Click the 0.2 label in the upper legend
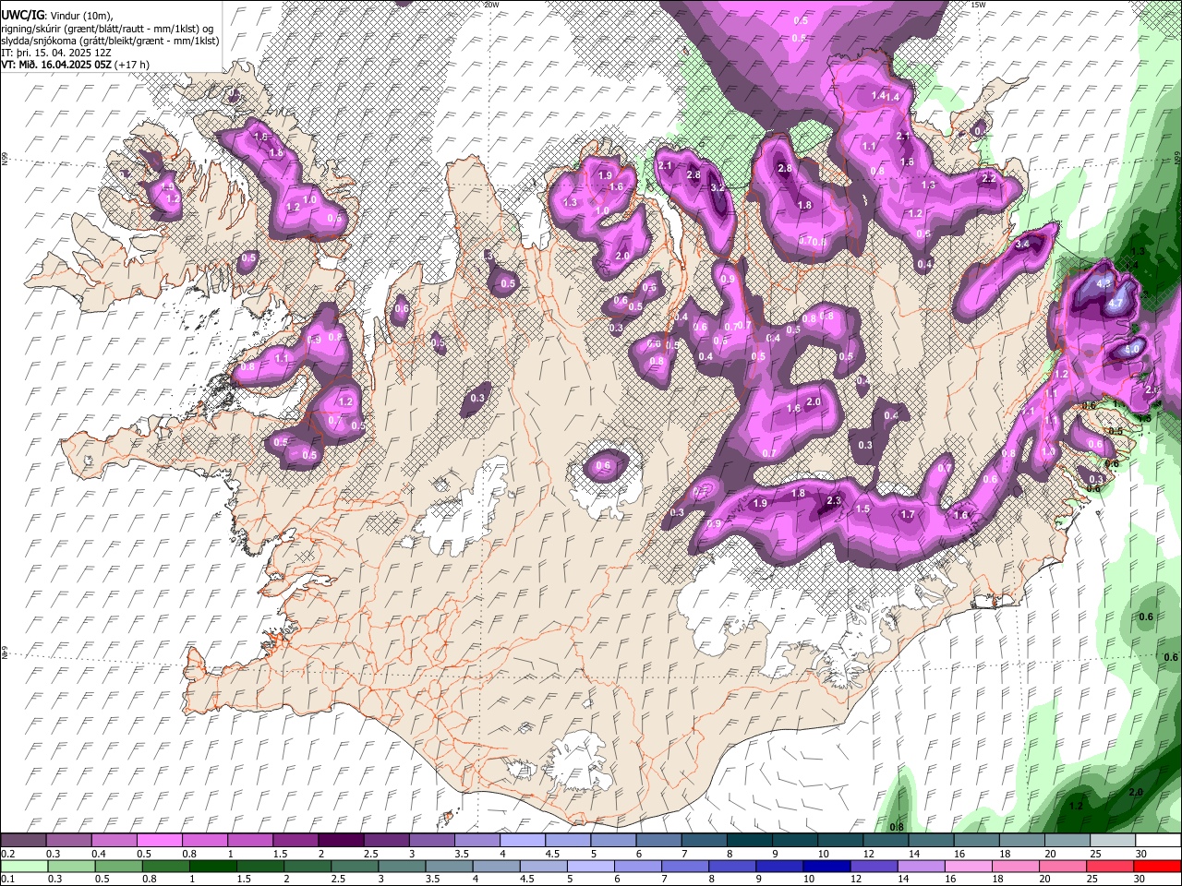The image size is (1182, 886). pyautogui.click(x=6, y=854)
